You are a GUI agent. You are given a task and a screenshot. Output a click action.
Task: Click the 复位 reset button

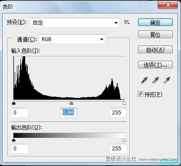155,34
